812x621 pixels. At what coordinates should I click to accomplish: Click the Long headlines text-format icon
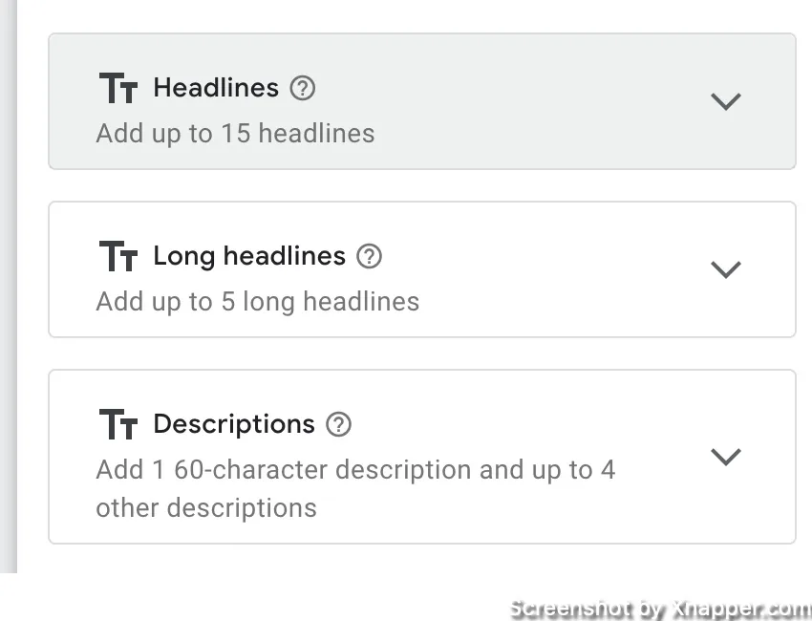tap(118, 256)
